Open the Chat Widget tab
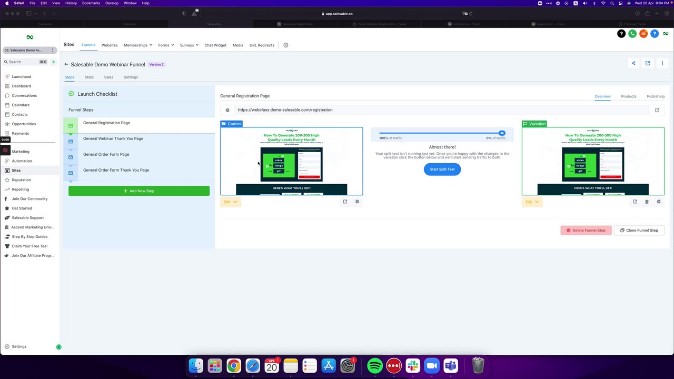Screen dimensions: 674x379 tap(215, 45)
